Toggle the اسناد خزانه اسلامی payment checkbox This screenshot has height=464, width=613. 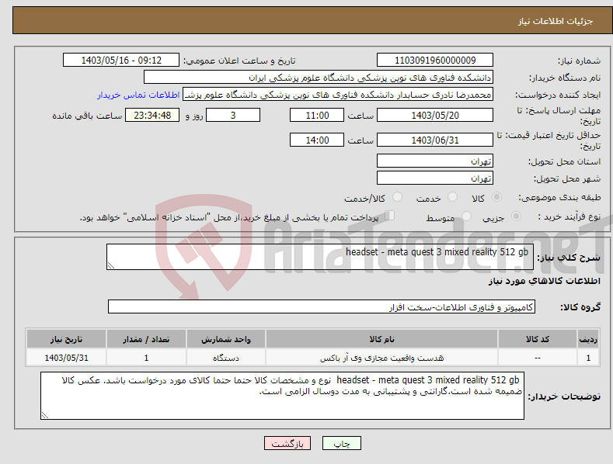390,216
